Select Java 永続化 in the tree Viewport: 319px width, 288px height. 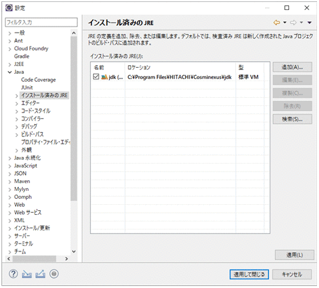click(x=27, y=158)
